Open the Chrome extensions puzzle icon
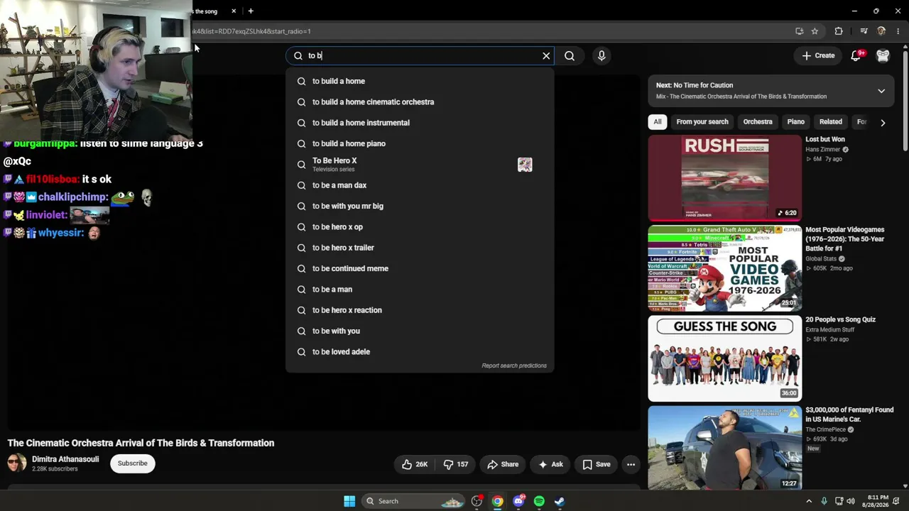Viewport: 909px width, 511px height. tap(839, 31)
